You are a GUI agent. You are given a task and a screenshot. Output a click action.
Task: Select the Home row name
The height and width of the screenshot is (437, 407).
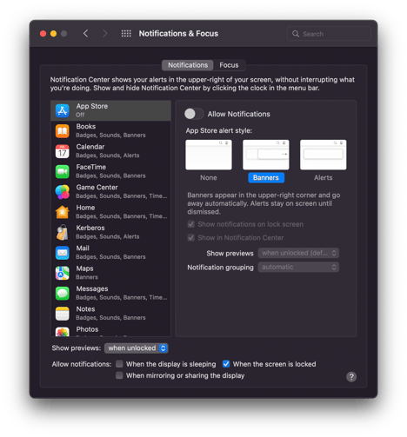[x=85, y=208]
